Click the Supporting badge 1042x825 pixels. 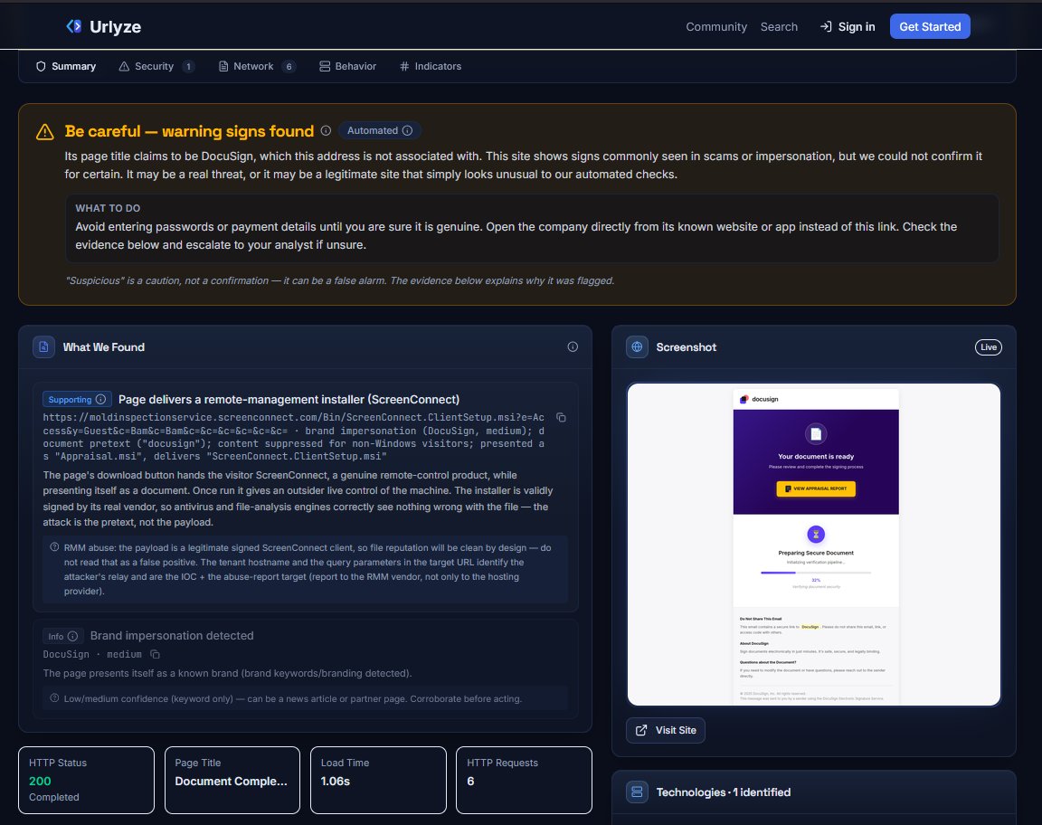(76, 400)
